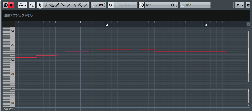The height and width of the screenshot is (111, 252).
Task: Click bar 4 on the ruler
Action: (107, 25)
